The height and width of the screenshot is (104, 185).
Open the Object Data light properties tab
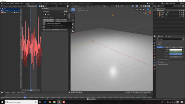point(154,66)
